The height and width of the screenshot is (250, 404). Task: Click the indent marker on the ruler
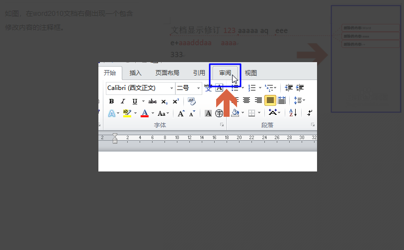click(x=115, y=138)
